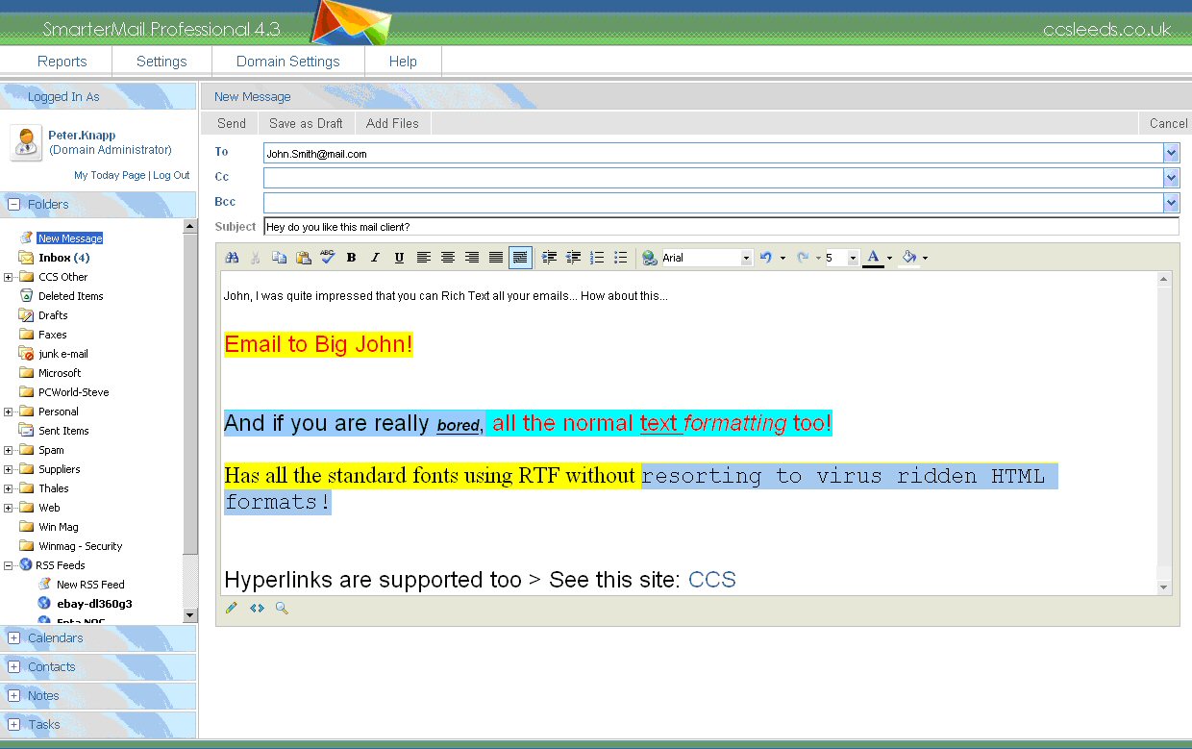The height and width of the screenshot is (749, 1192).
Task: Open the font color picker arrow
Action: tap(889, 258)
